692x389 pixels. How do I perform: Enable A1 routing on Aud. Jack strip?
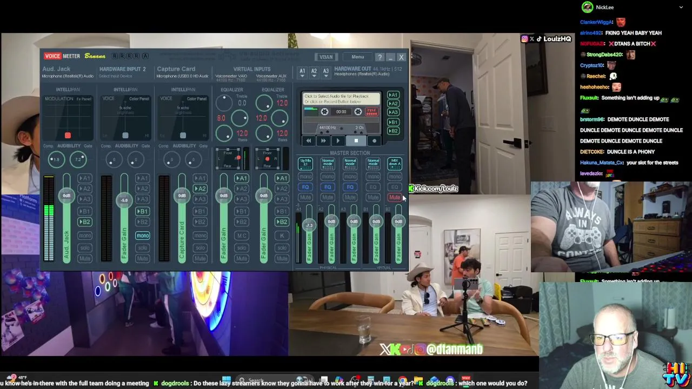coord(85,178)
